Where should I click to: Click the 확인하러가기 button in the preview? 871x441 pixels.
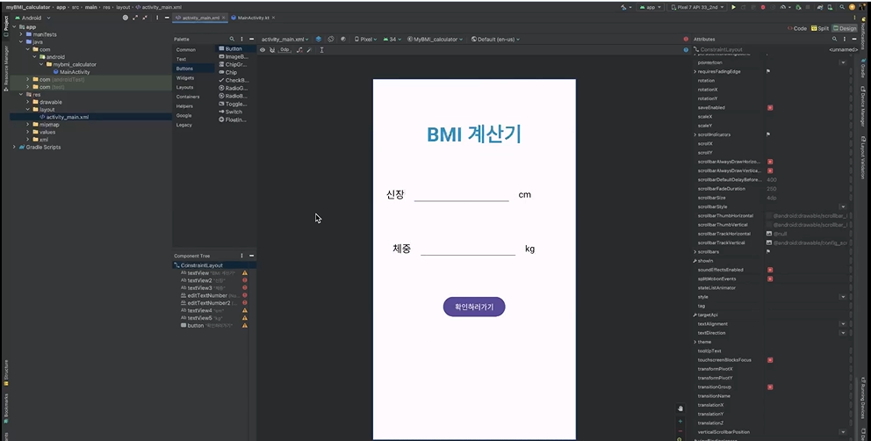pyautogui.click(x=474, y=307)
